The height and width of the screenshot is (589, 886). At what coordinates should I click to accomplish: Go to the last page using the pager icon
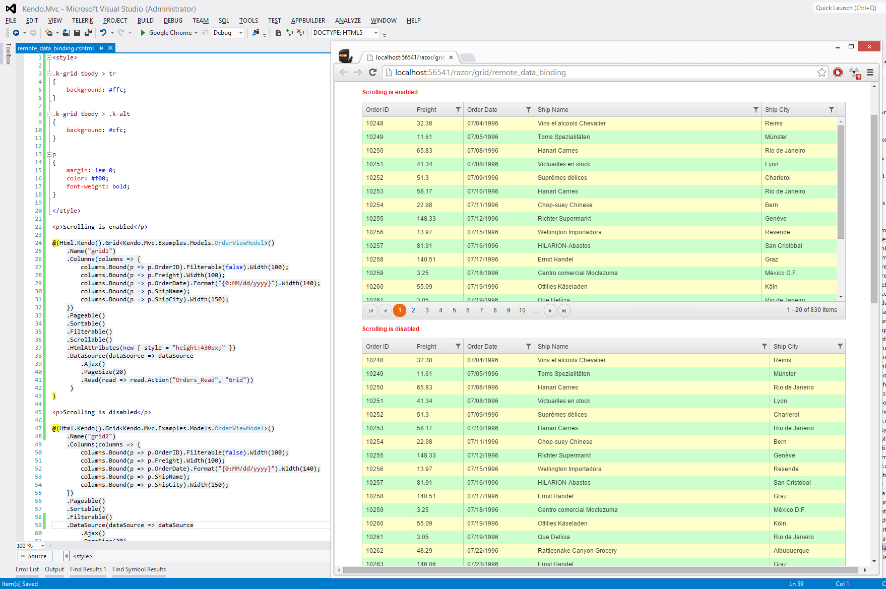(x=564, y=310)
